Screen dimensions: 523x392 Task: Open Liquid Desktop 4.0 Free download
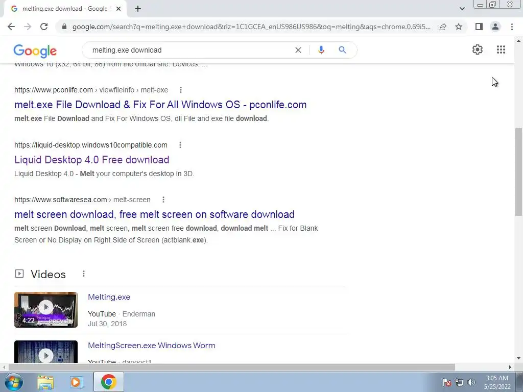click(x=92, y=160)
